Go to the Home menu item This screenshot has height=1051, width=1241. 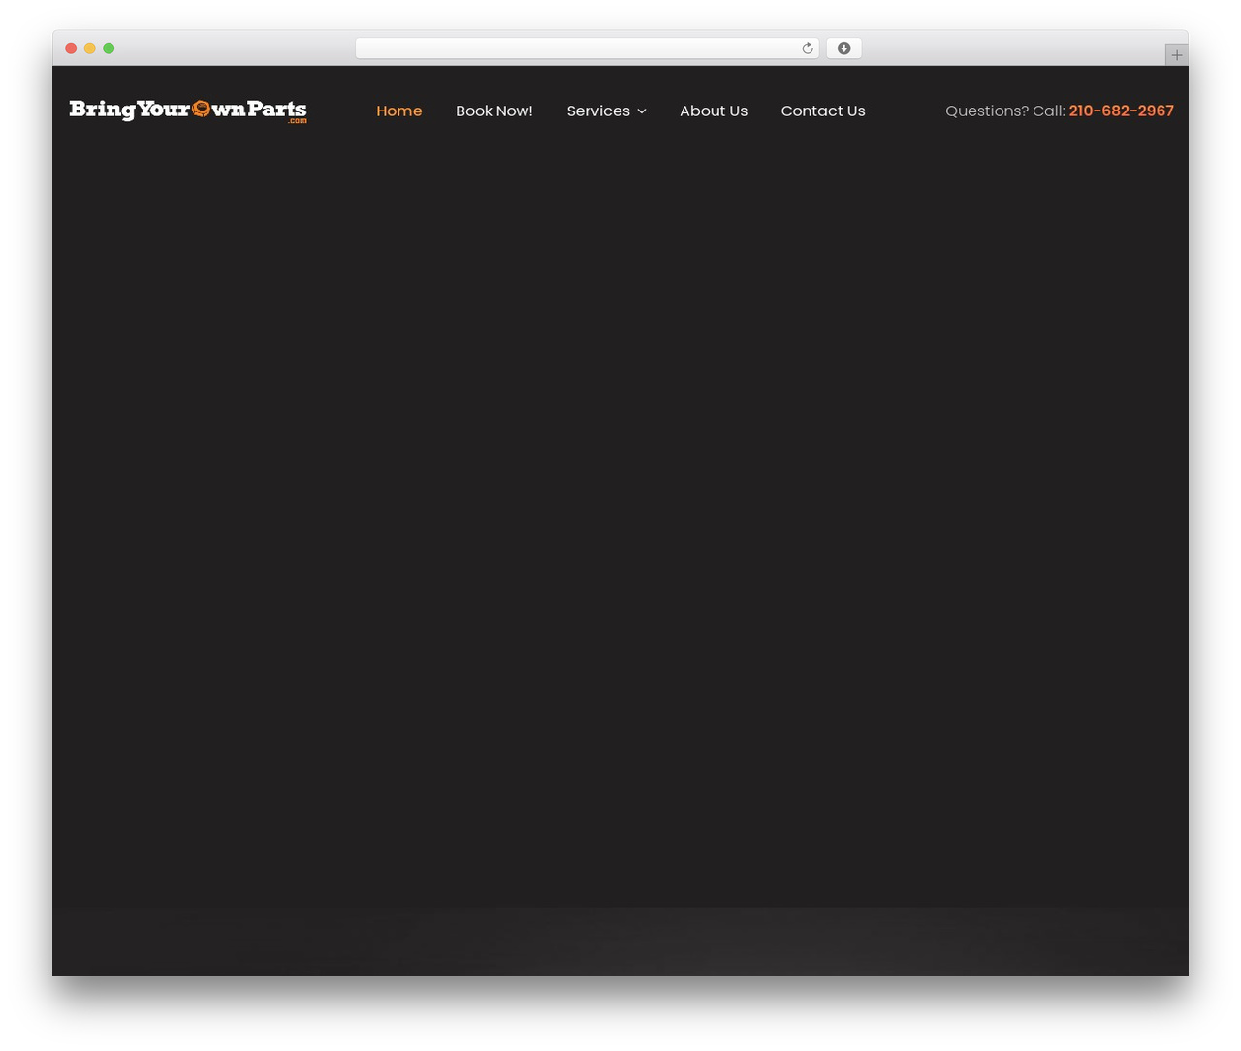point(399,111)
